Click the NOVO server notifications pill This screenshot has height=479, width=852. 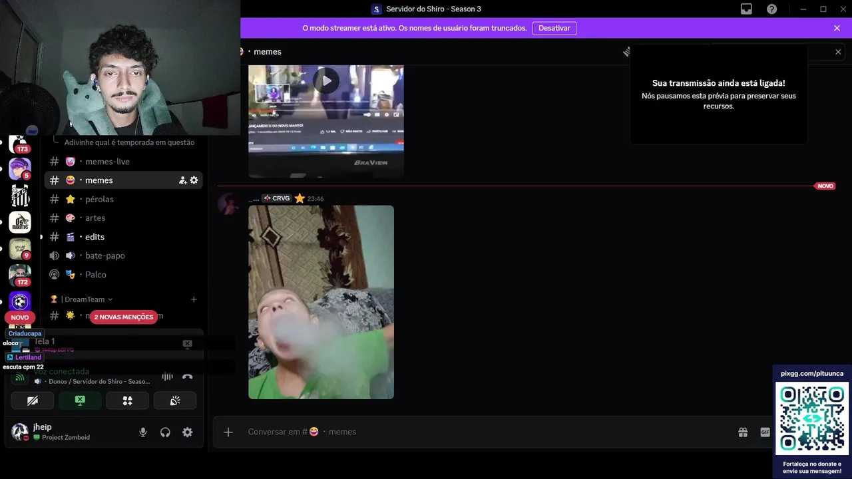(x=20, y=318)
